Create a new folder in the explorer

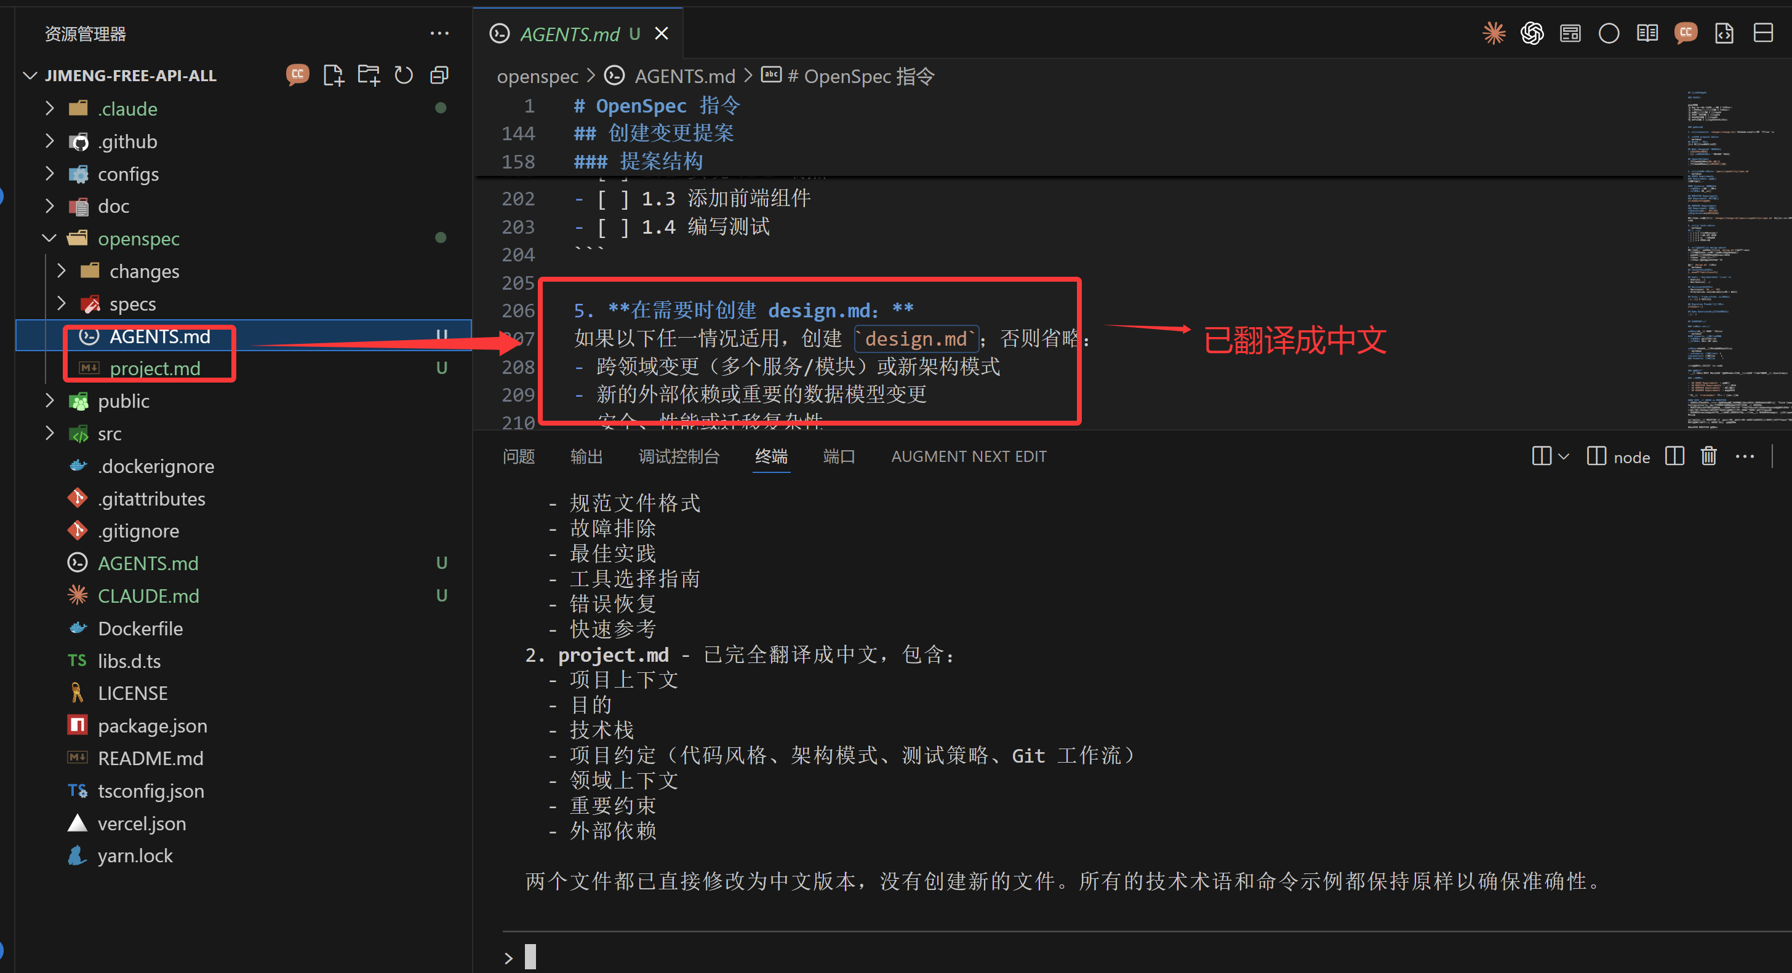369,75
